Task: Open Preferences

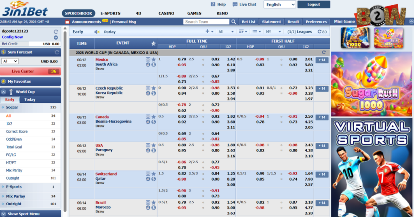Action: tap(316, 22)
